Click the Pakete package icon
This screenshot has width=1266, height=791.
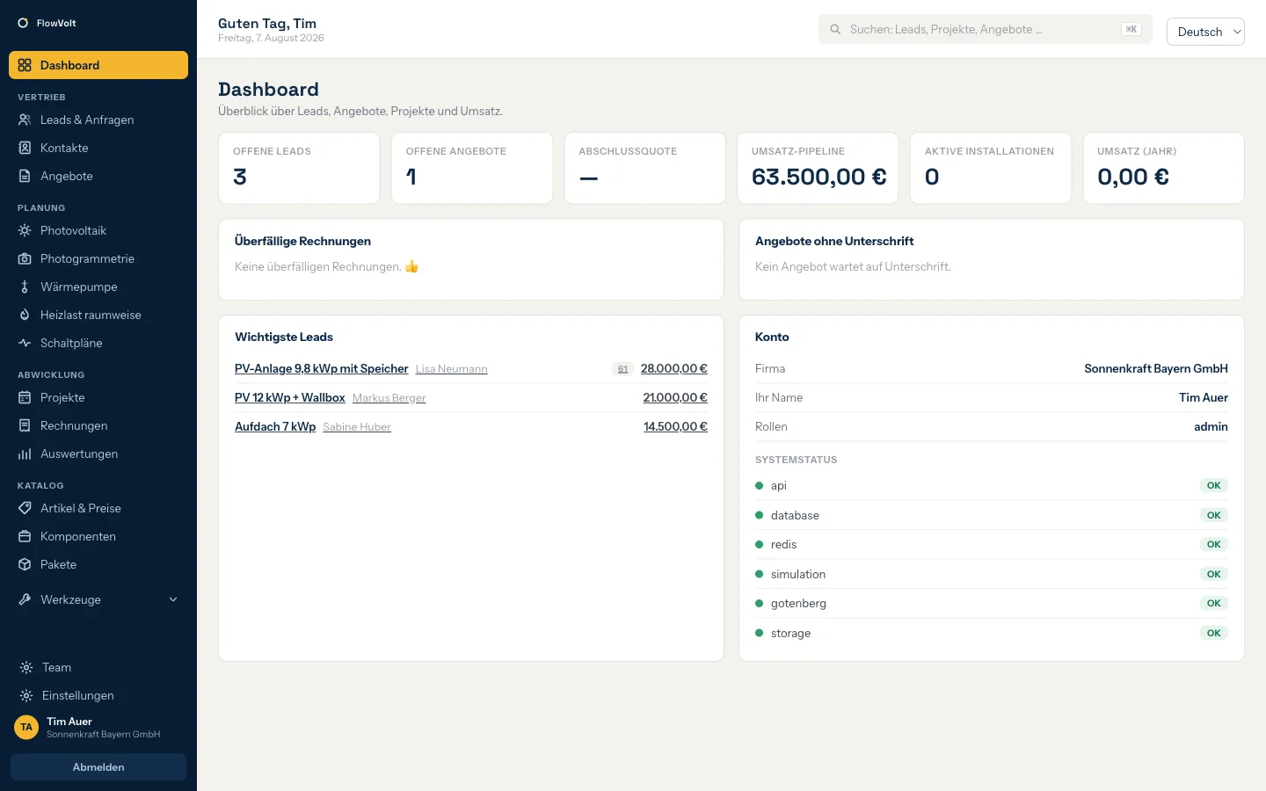click(x=25, y=564)
